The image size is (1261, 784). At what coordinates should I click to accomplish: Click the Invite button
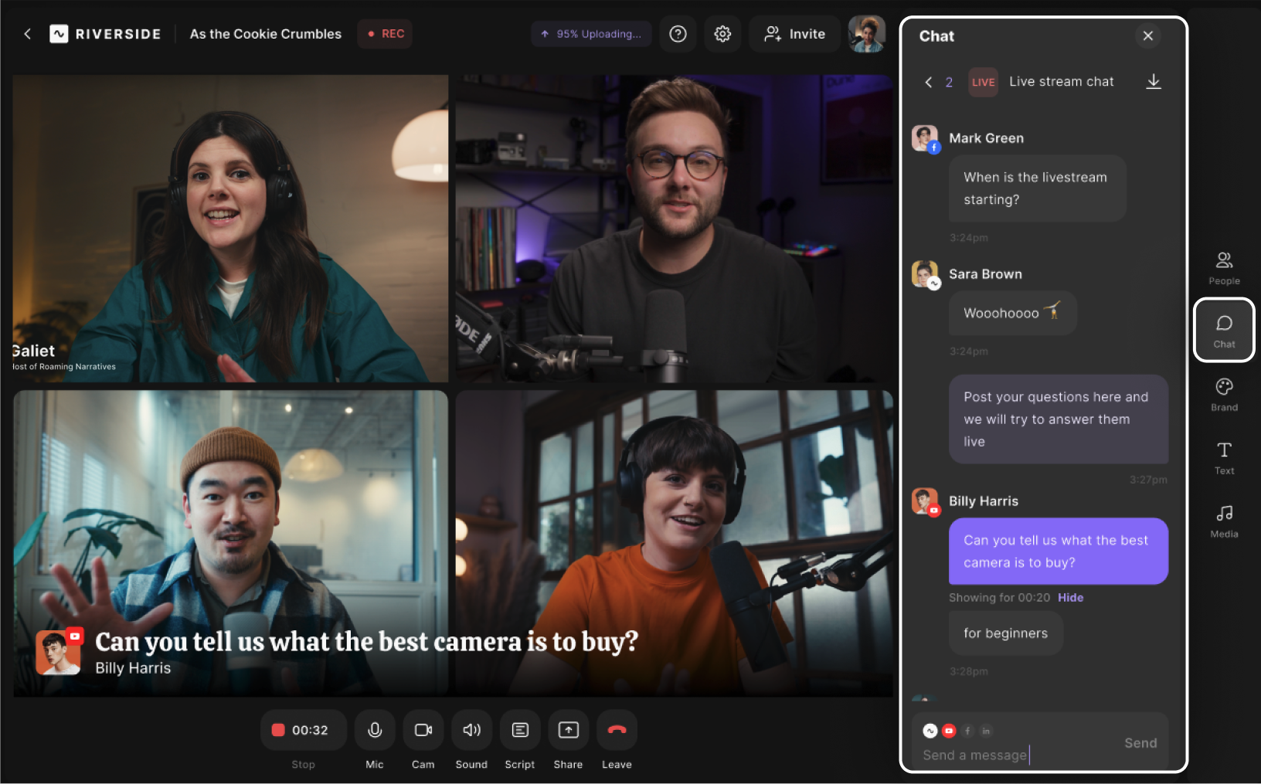(794, 34)
